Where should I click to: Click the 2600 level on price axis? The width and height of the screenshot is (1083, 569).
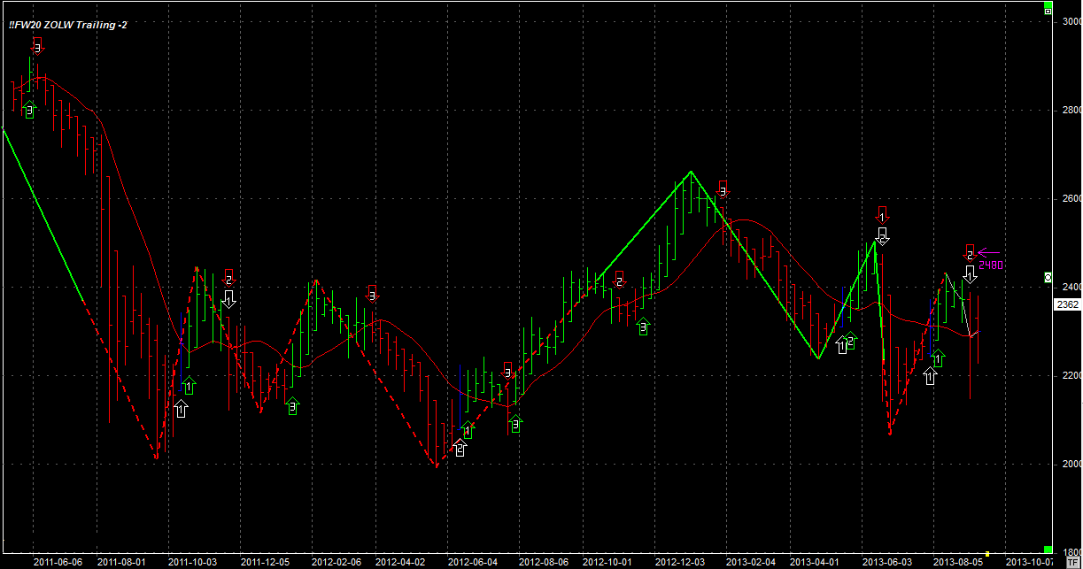1069,199
